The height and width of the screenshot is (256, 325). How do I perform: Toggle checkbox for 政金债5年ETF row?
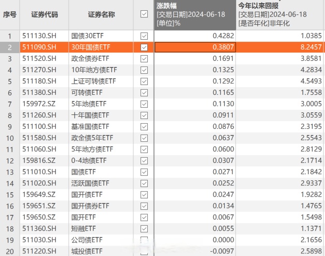click(x=144, y=138)
